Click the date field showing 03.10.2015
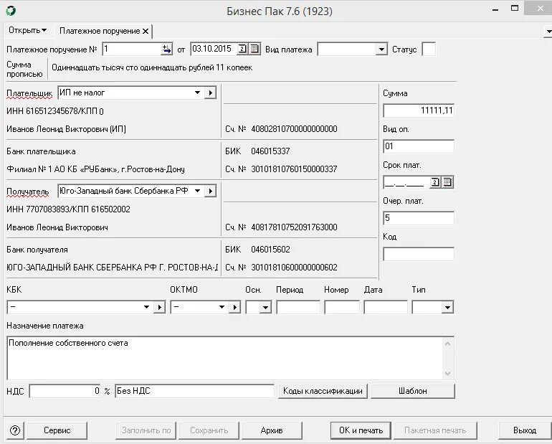 pyautogui.click(x=214, y=49)
